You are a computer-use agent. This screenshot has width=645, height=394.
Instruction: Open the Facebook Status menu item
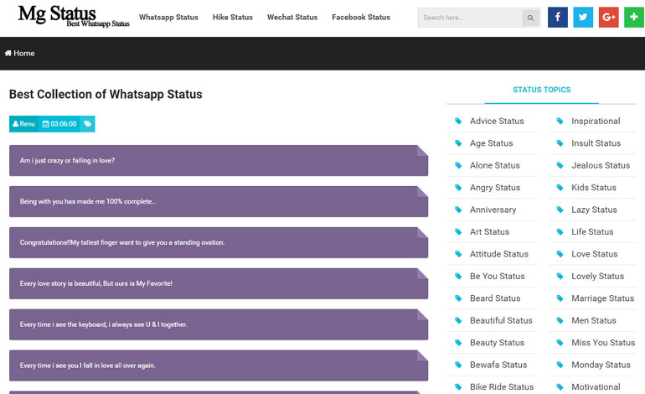[361, 18]
